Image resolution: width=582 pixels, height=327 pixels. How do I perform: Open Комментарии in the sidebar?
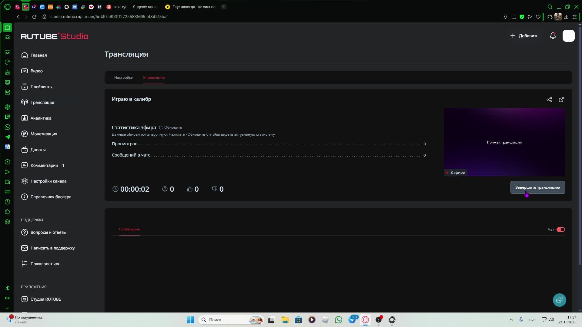pos(44,165)
